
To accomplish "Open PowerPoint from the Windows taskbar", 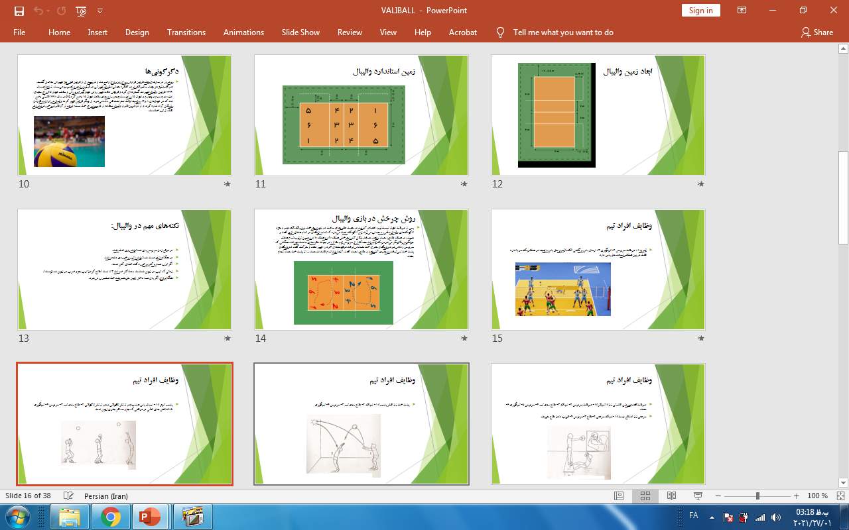I will (x=151, y=517).
